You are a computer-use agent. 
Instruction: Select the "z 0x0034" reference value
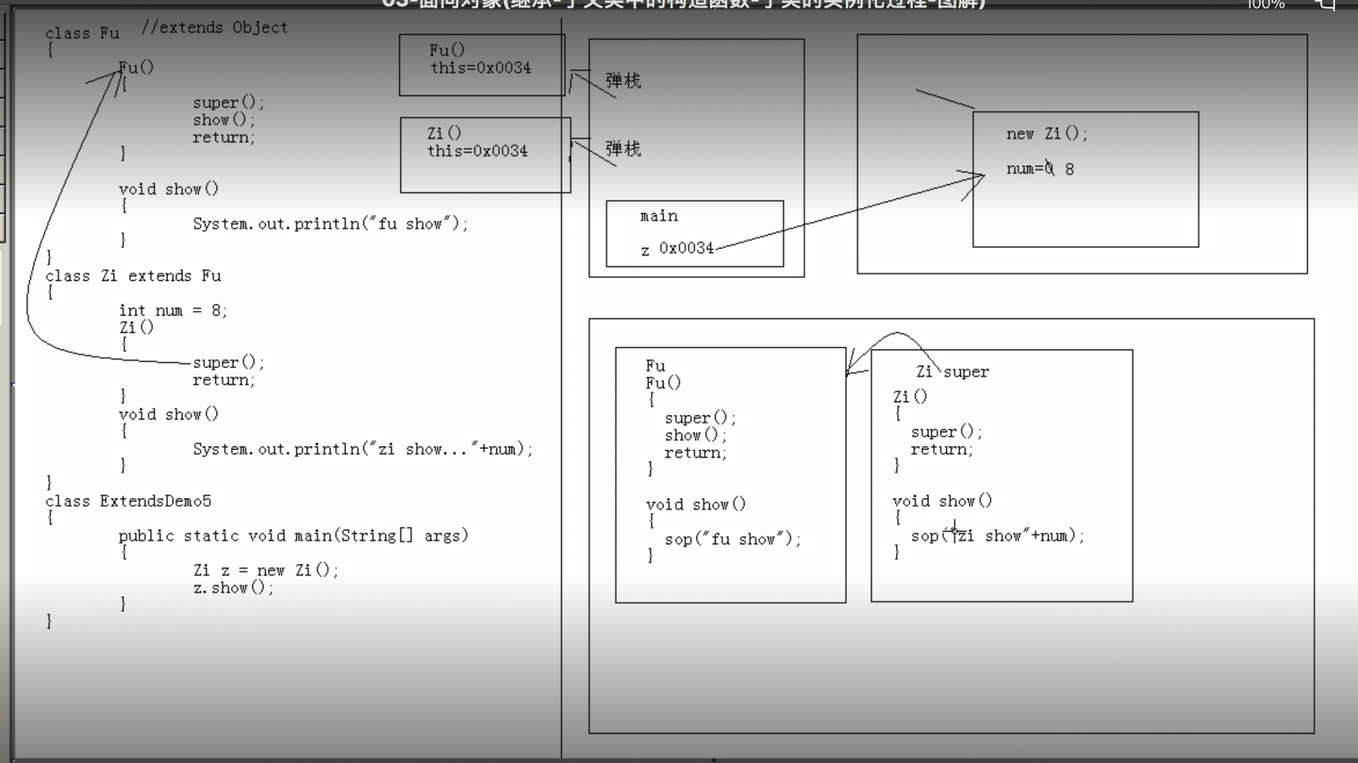(677, 248)
